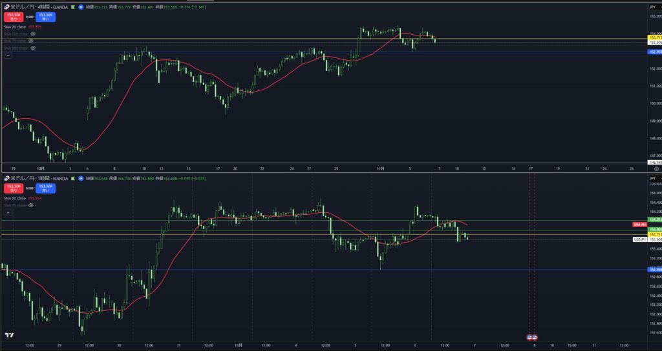662x351 pixels.
Task: Click the replay icon in the 4-hour chart header
Action: coord(80,6)
